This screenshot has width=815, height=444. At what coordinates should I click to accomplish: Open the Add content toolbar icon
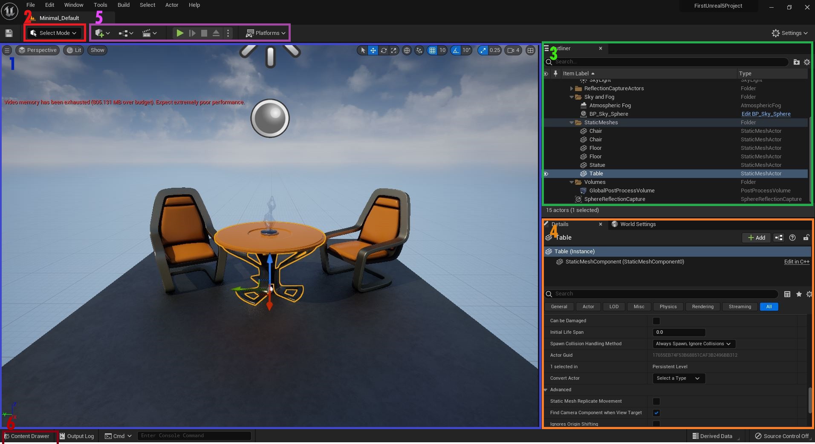coord(102,33)
